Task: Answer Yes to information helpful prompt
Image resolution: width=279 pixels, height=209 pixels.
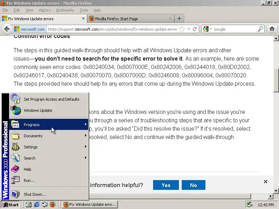Action: click(x=166, y=185)
